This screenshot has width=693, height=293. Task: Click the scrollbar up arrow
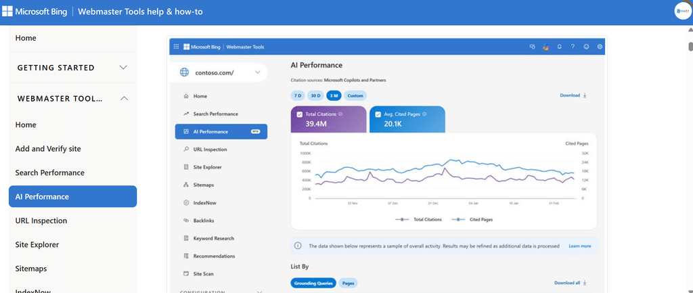click(x=690, y=30)
